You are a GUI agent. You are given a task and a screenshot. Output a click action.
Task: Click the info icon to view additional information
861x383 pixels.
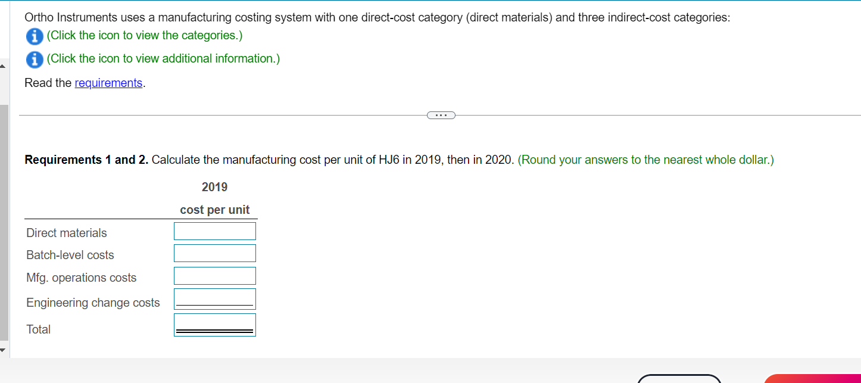(x=35, y=60)
